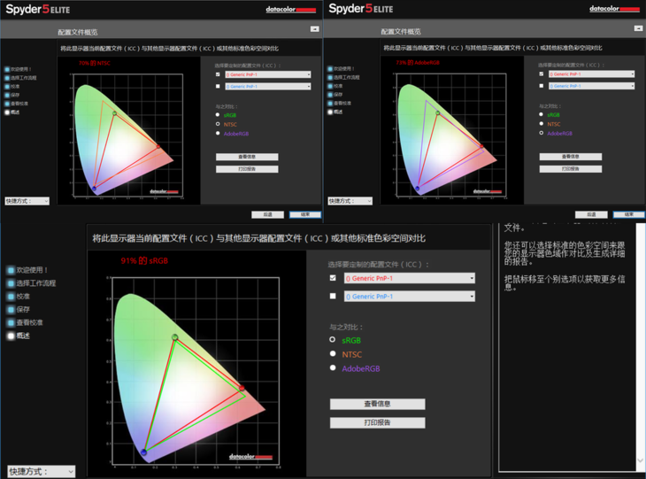Expand 快捷方式 dropdown at bottom-left corner
The height and width of the screenshot is (479, 646).
(x=40, y=471)
